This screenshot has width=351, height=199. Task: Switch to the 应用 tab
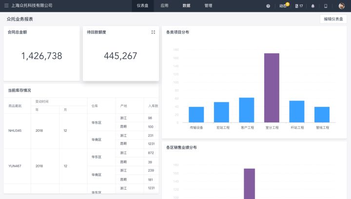tap(164, 6)
